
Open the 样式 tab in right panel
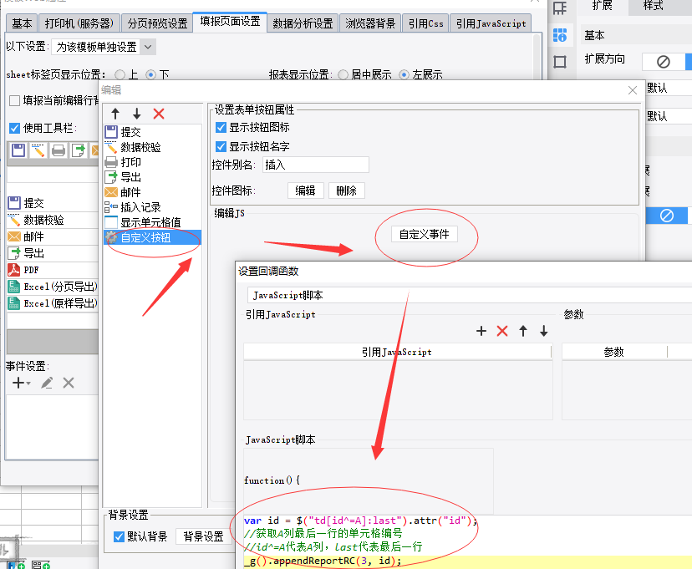(x=654, y=6)
